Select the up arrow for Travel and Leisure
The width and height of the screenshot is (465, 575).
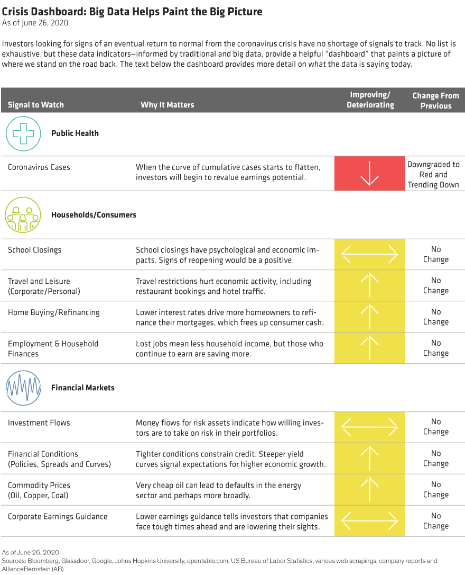[369, 286]
